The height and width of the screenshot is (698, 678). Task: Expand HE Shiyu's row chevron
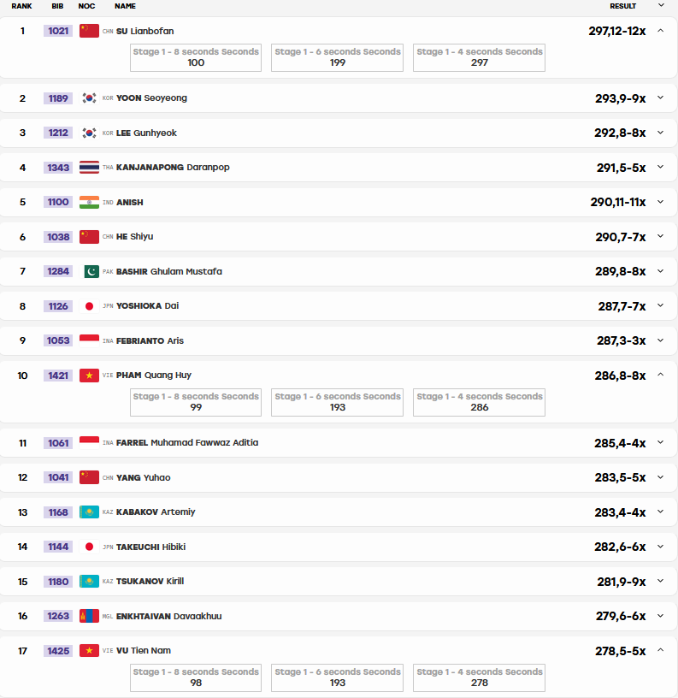(x=661, y=236)
